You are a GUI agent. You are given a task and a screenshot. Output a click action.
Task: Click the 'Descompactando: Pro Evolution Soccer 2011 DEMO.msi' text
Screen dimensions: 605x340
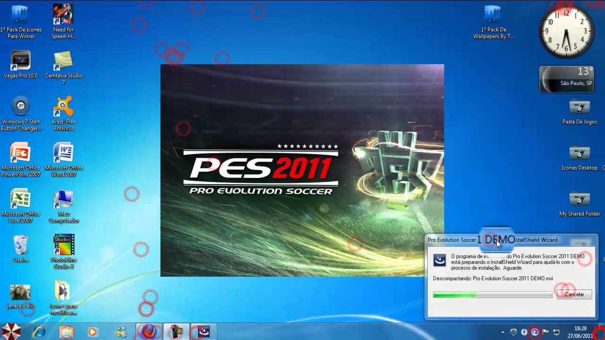click(493, 279)
